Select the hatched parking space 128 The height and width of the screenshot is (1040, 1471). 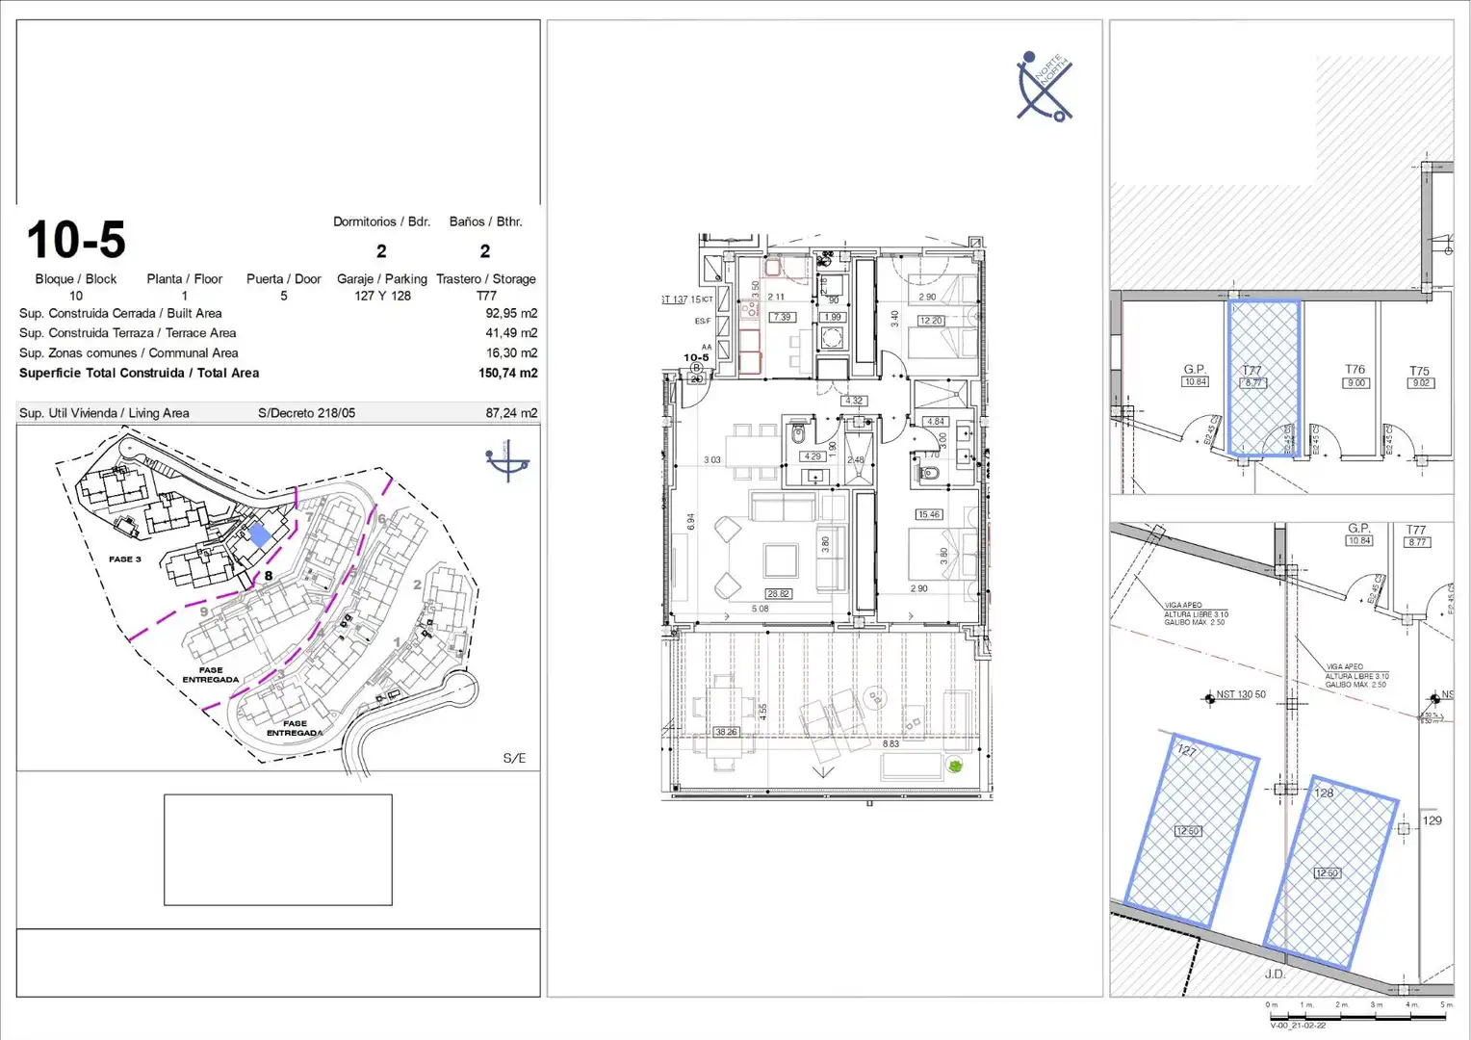point(1331,872)
